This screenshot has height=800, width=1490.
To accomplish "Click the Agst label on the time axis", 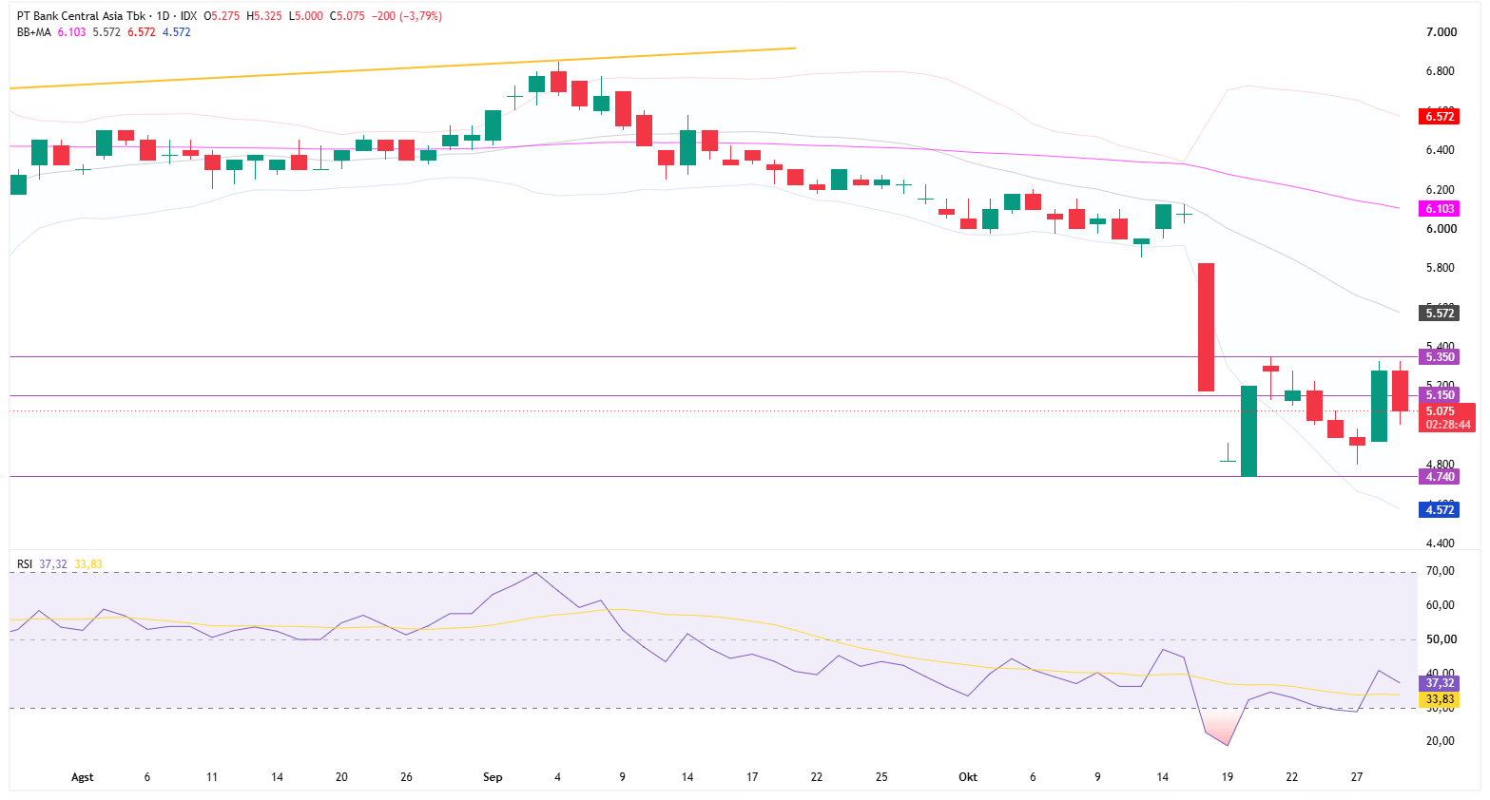I will [83, 777].
